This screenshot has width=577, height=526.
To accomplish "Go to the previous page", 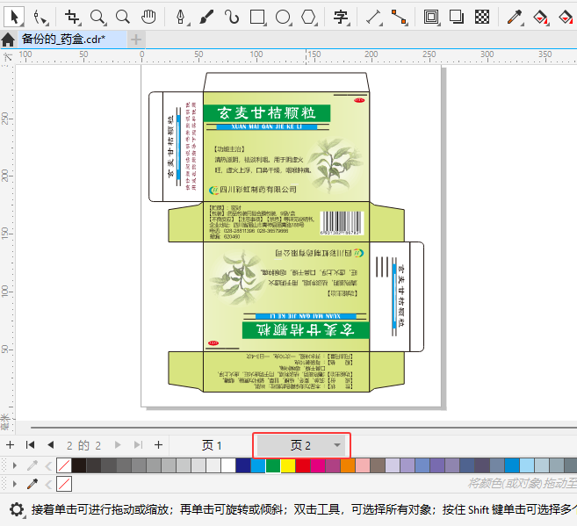I will pyautogui.click(x=51, y=445).
